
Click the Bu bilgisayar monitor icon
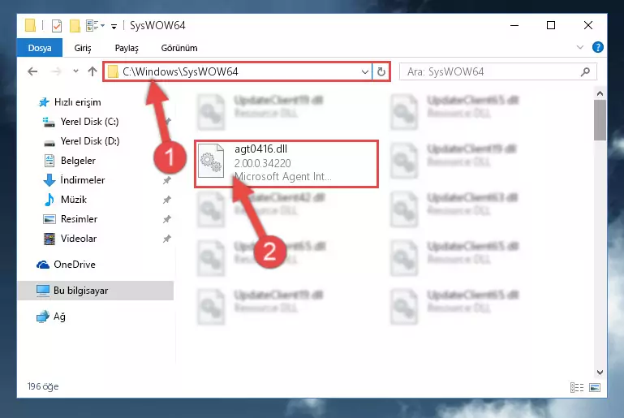43,291
